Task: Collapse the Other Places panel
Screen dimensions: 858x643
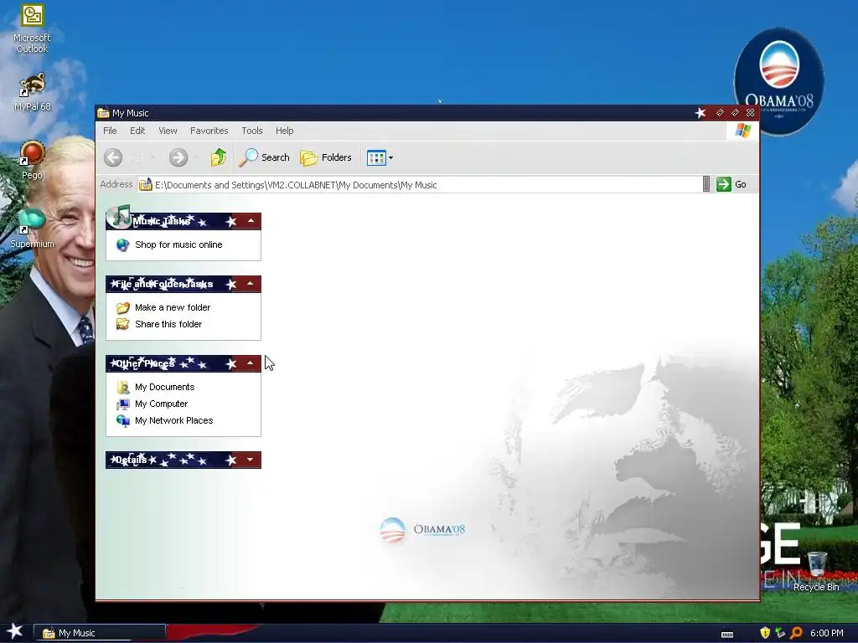Action: 250,363
